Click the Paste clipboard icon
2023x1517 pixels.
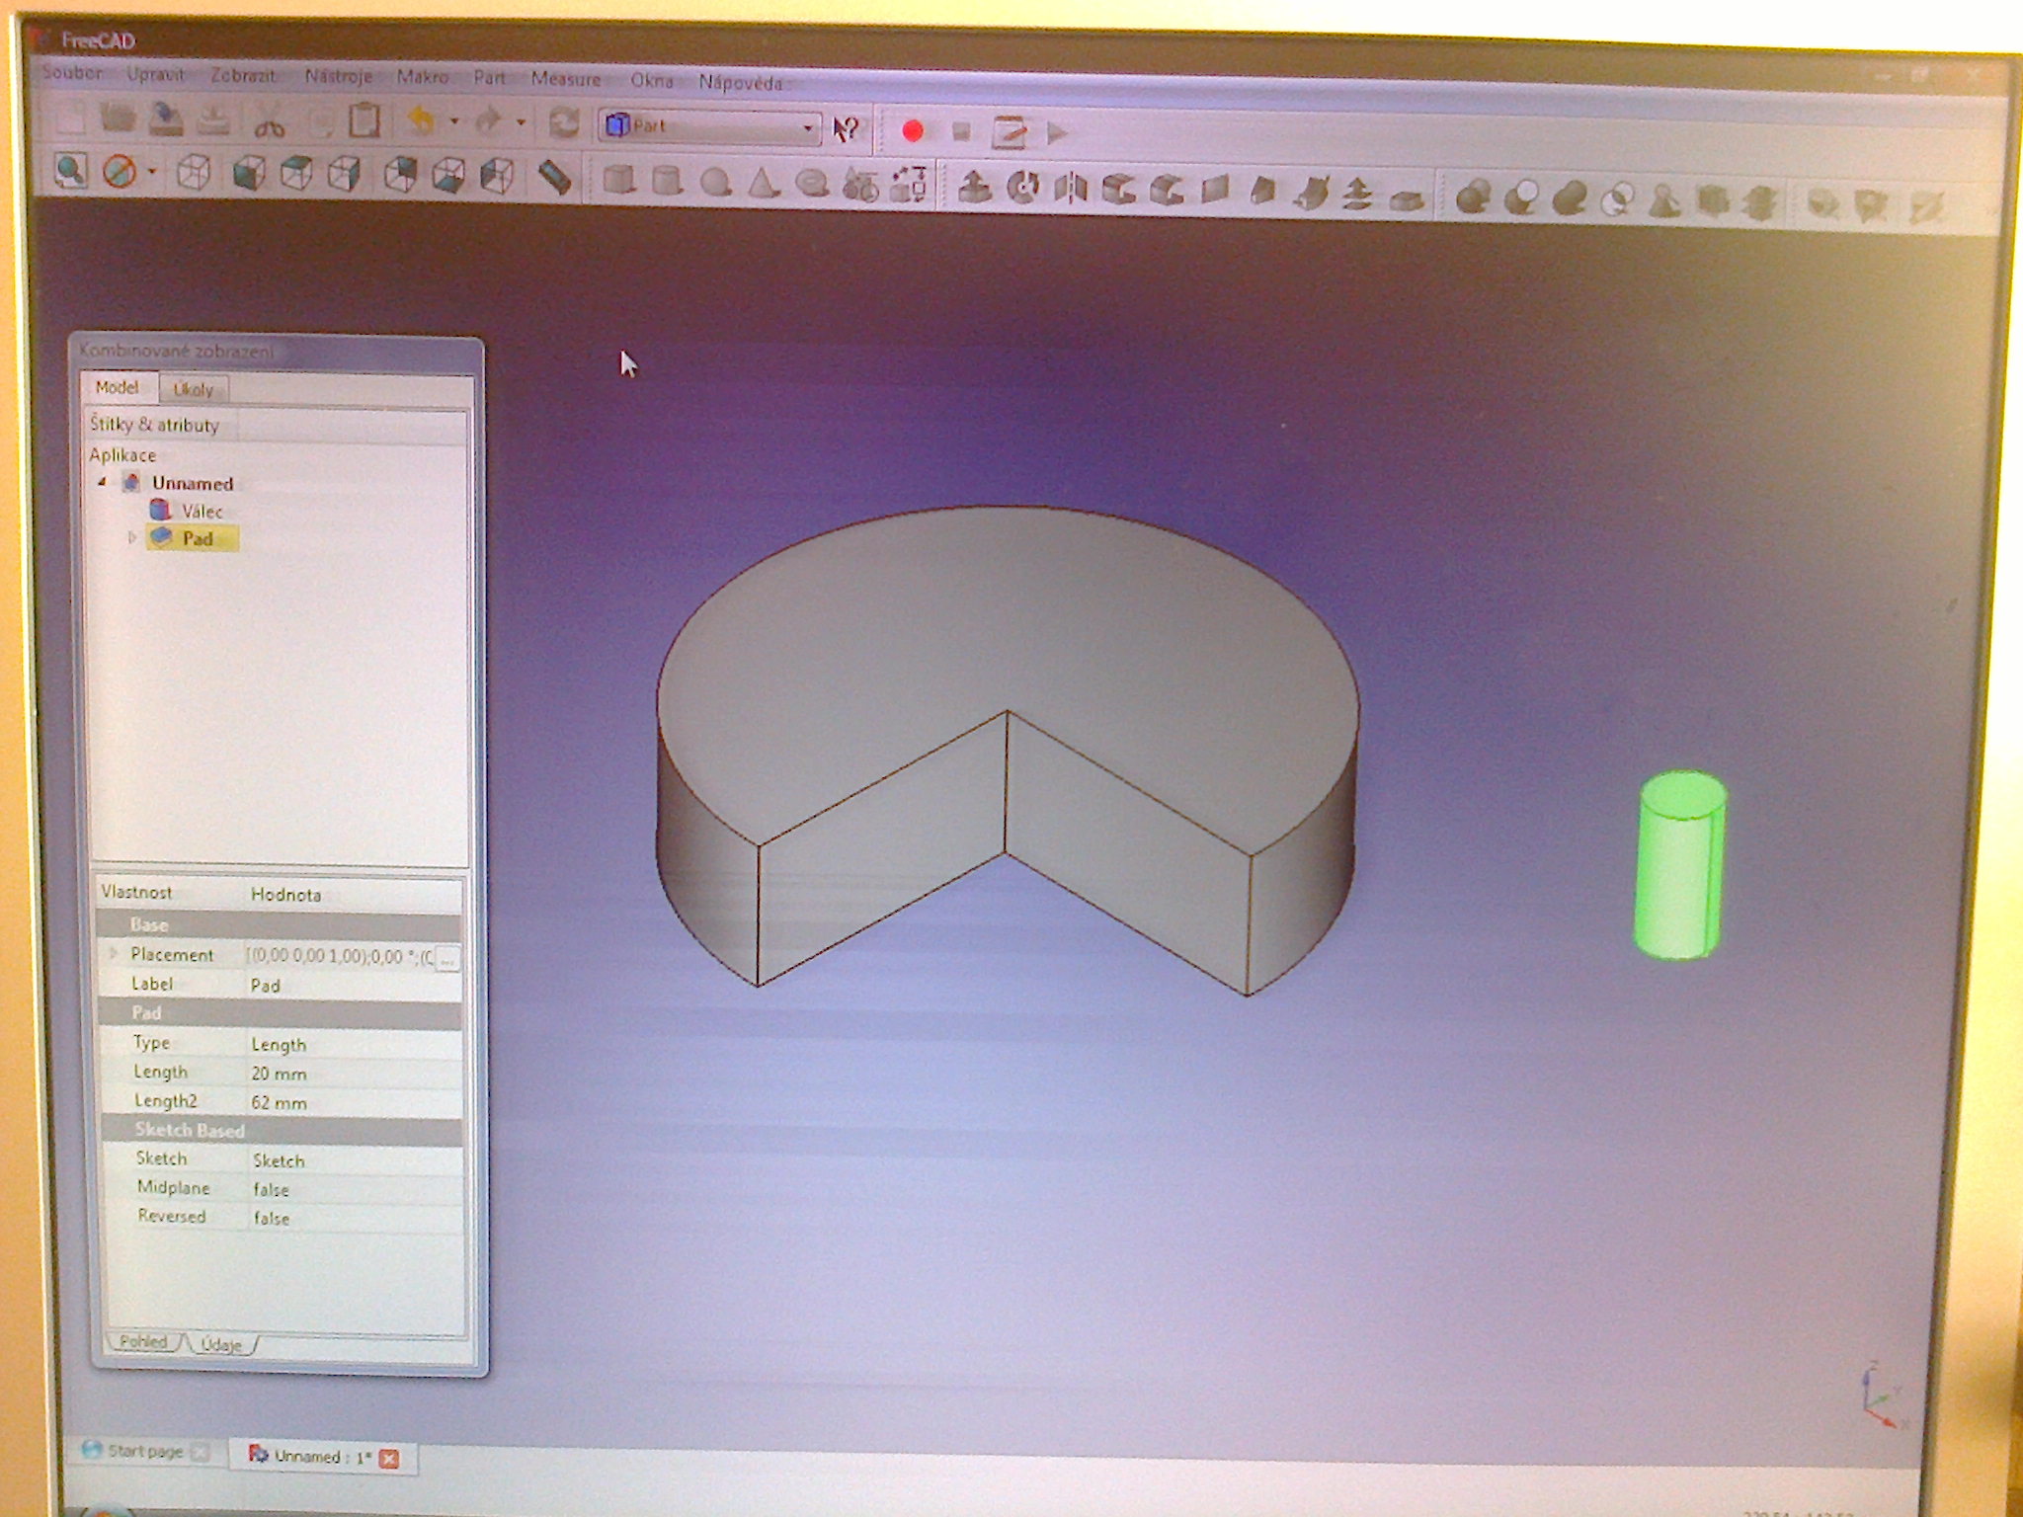tap(364, 121)
